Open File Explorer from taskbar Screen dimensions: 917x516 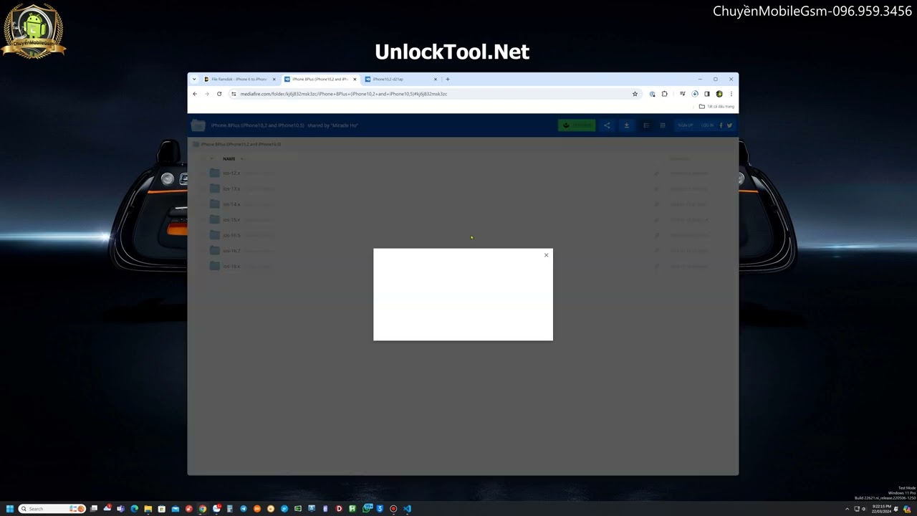point(148,509)
